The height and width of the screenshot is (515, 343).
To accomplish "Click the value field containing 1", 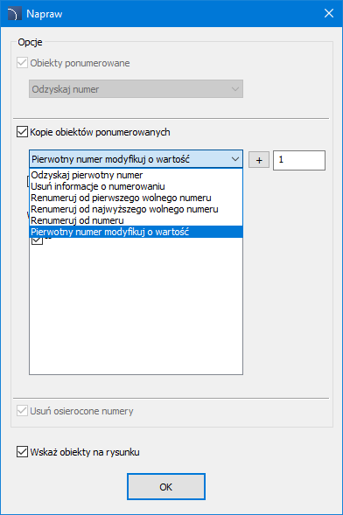I will [x=299, y=160].
